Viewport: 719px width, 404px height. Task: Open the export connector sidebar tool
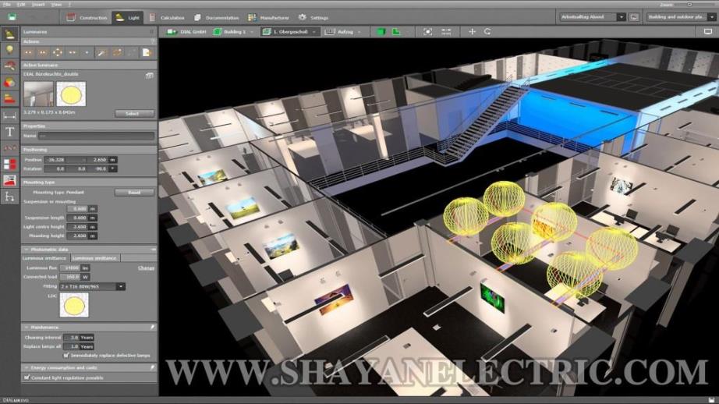[x=9, y=197]
